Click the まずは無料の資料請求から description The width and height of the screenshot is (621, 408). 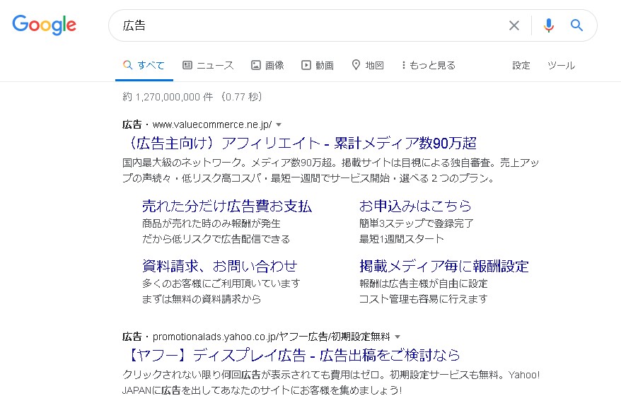(x=202, y=298)
